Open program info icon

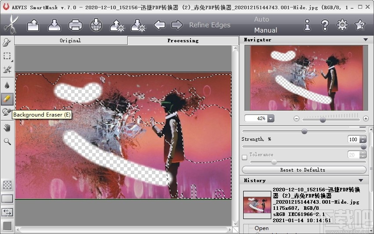point(307,25)
